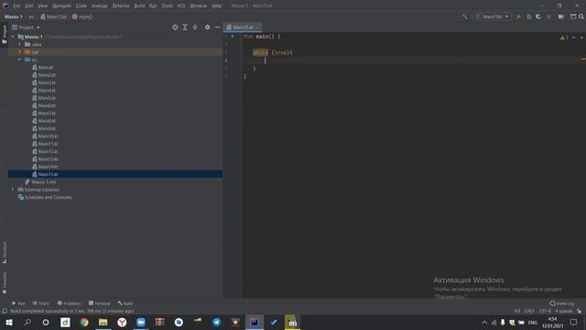This screenshot has width=586, height=330.
Task: Run with Coverage using shield icon
Action: 538,16
